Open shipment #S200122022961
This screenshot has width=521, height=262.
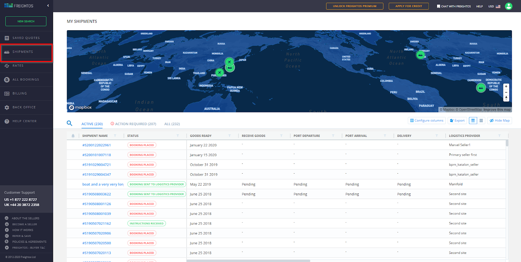pos(96,145)
